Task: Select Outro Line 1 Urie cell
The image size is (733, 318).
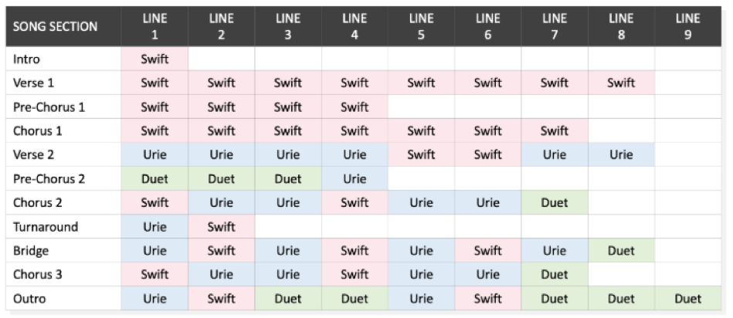Action: [154, 298]
